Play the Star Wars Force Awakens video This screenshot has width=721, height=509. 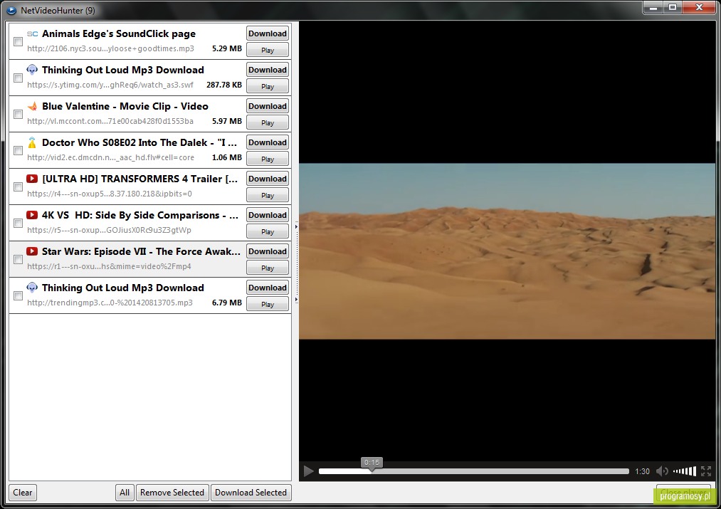tap(268, 268)
